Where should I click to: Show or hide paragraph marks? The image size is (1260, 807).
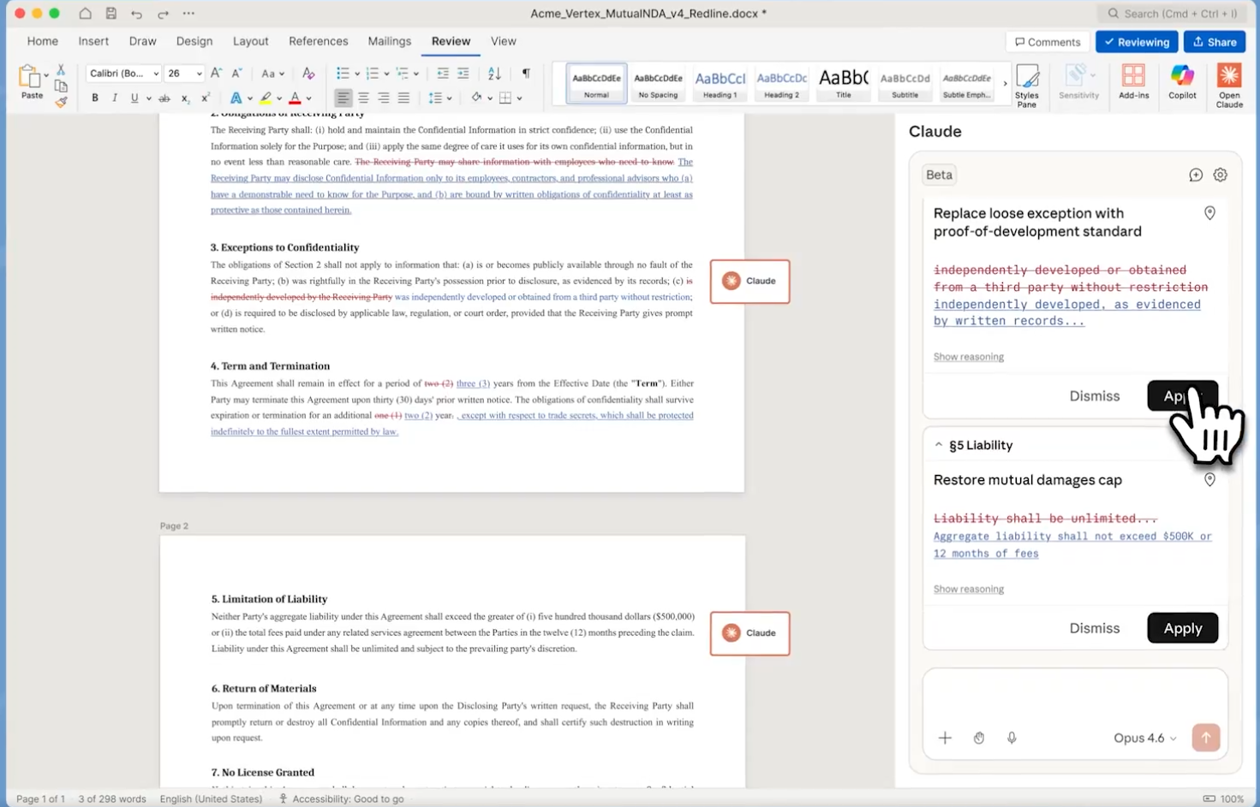coord(526,74)
